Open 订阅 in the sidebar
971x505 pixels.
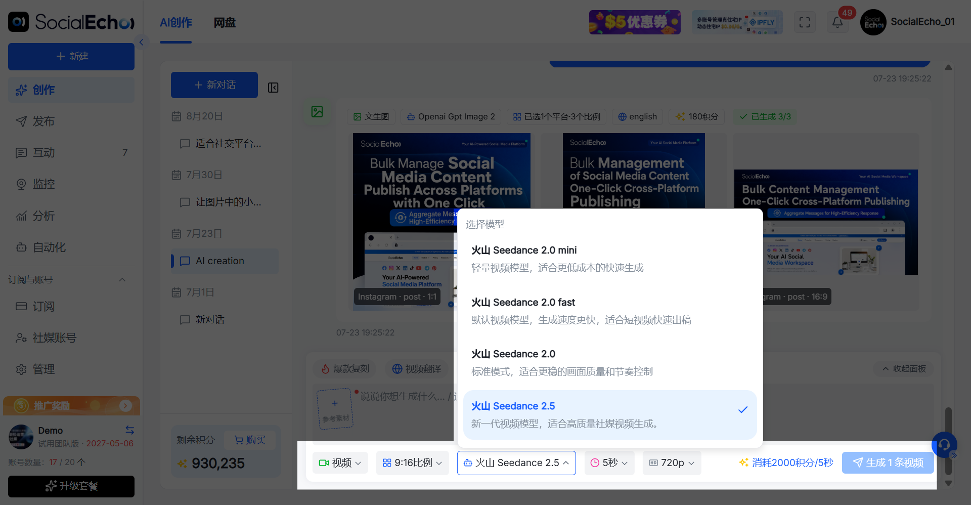tap(71, 307)
